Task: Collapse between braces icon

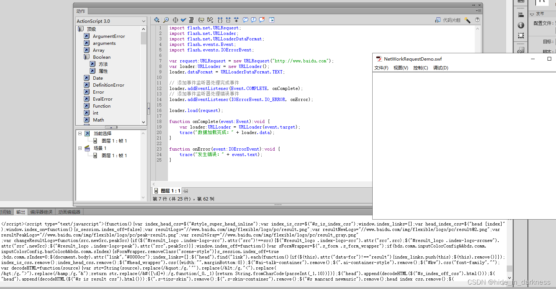Action: click(220, 20)
